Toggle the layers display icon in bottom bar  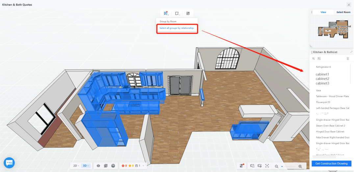pos(106,166)
